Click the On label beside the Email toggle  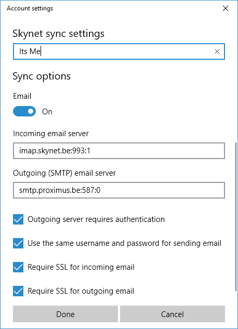pyautogui.click(x=47, y=112)
